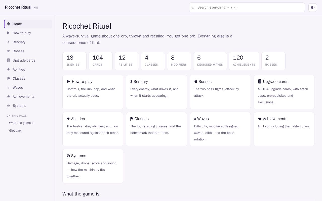Screen dimensions: 322x201
Task: Open the Achievements card title
Action: pyautogui.click(x=273, y=119)
